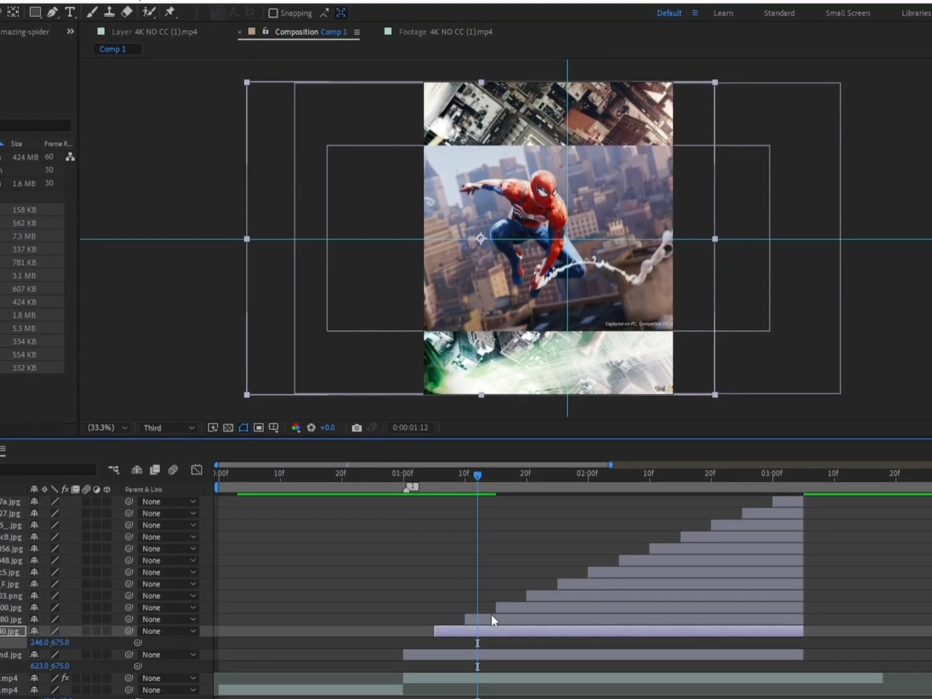
Task: Click parent pick whip for nd.jpg layer
Action: 129,654
